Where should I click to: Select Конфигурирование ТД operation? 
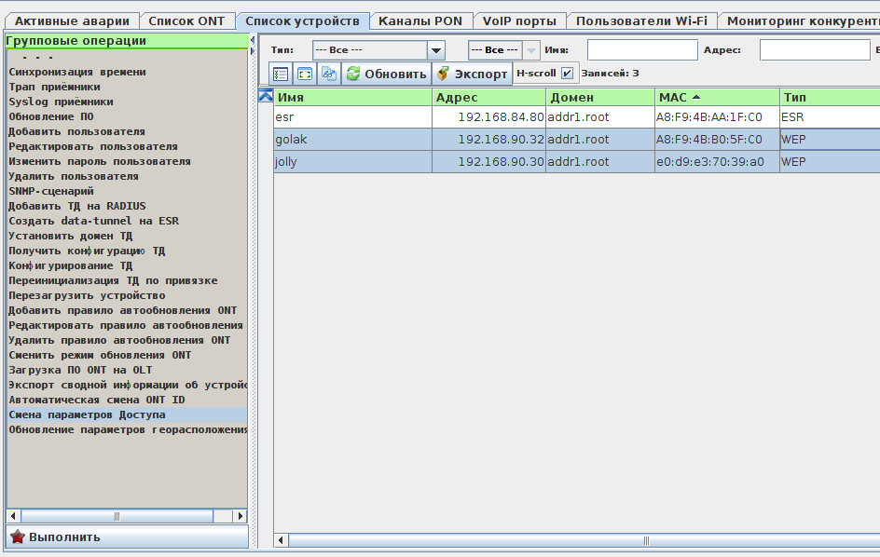click(128, 265)
